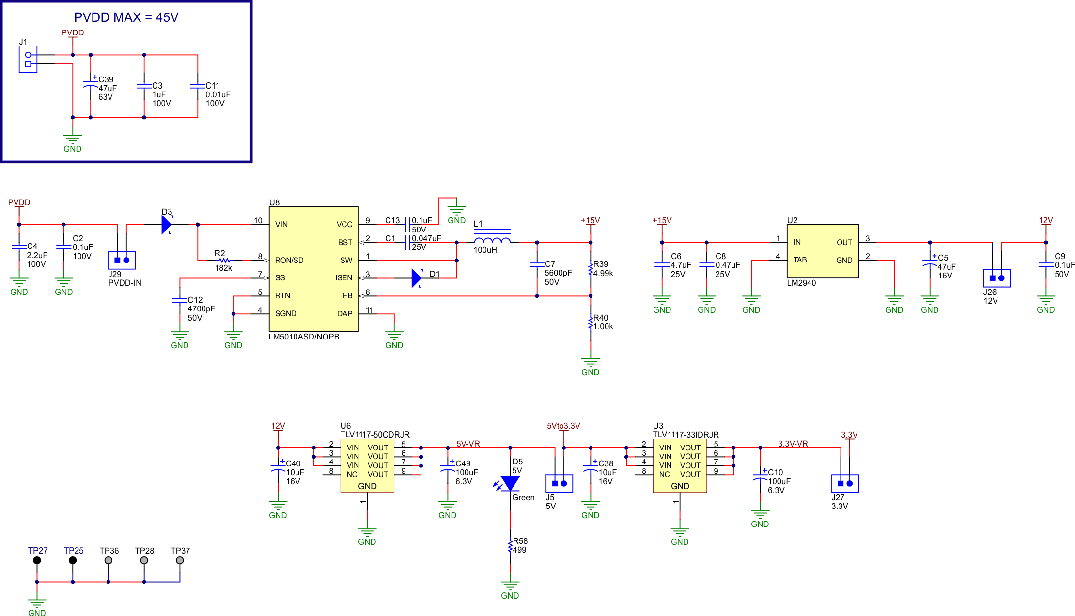The height and width of the screenshot is (616, 1075).
Task: Select the C8 0.47uF capacitor symbol
Action: pos(706,265)
